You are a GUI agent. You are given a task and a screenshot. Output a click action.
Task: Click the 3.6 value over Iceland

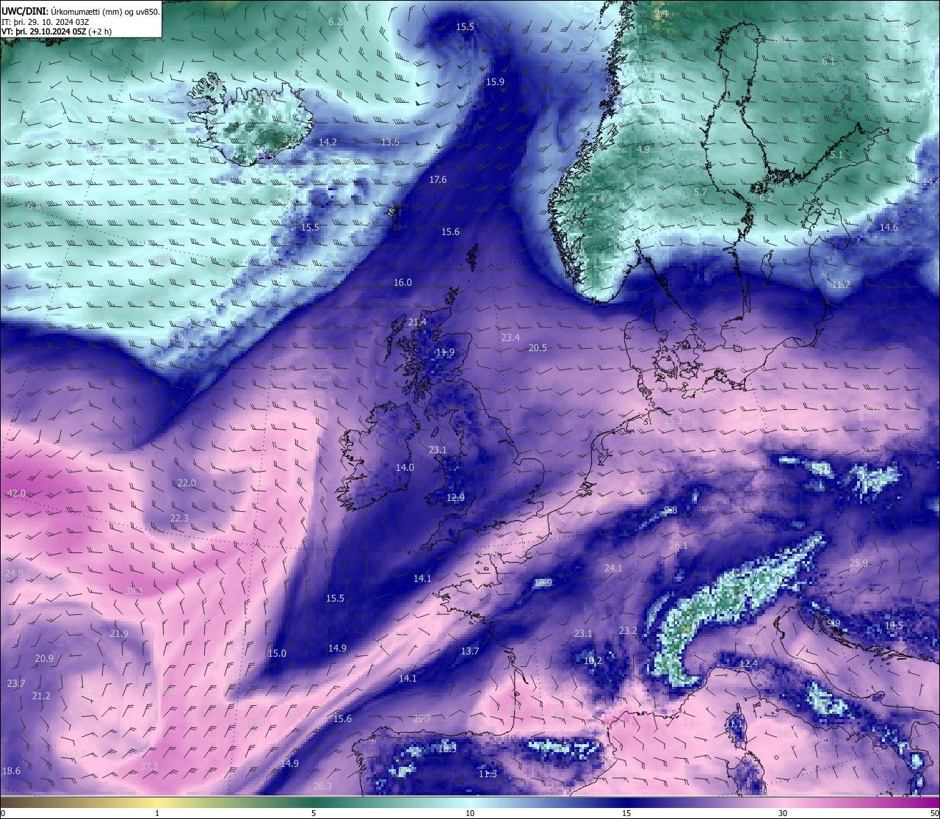[290, 139]
